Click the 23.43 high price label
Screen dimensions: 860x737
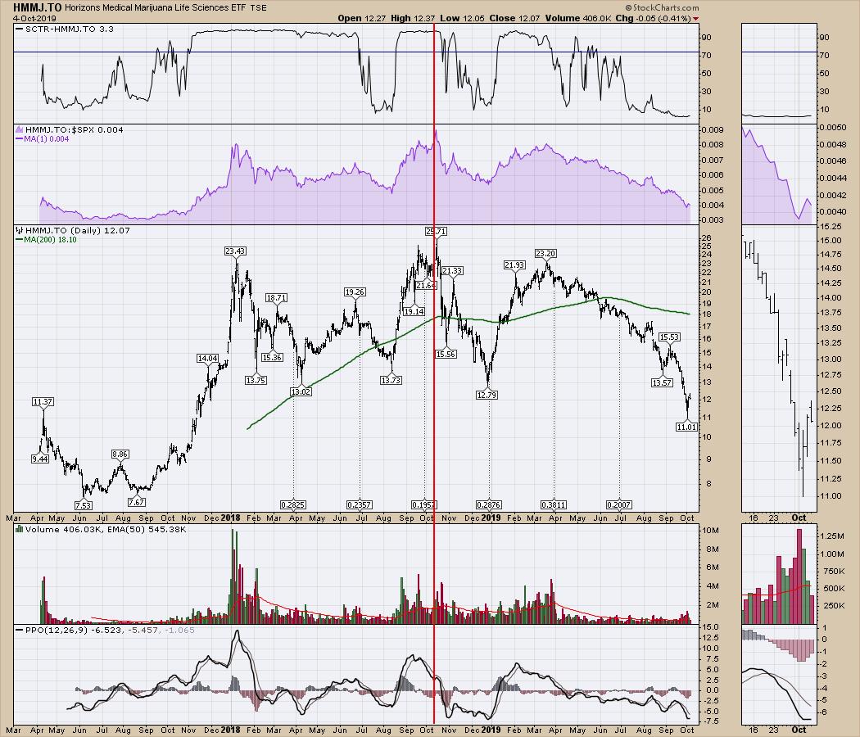(235, 251)
